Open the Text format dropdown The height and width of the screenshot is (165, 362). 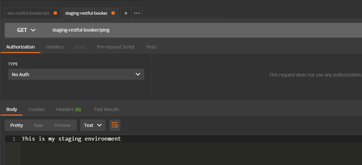click(x=93, y=125)
